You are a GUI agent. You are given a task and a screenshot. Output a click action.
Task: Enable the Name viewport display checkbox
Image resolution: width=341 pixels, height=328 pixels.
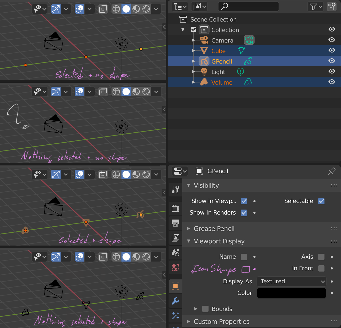coord(244,257)
